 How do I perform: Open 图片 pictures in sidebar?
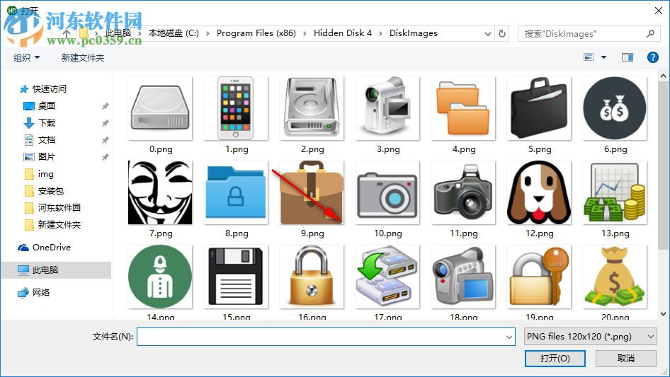click(47, 157)
